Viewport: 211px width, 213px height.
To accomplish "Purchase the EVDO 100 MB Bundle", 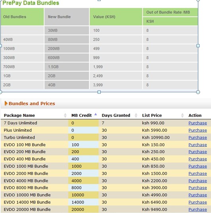I will pos(198,145).
